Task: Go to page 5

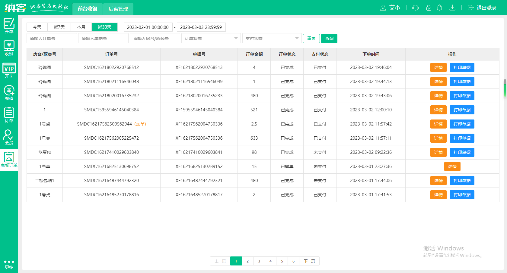Action: (282, 261)
